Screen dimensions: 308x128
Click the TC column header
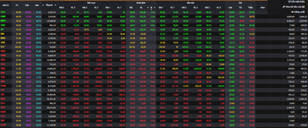coord(17,5)
